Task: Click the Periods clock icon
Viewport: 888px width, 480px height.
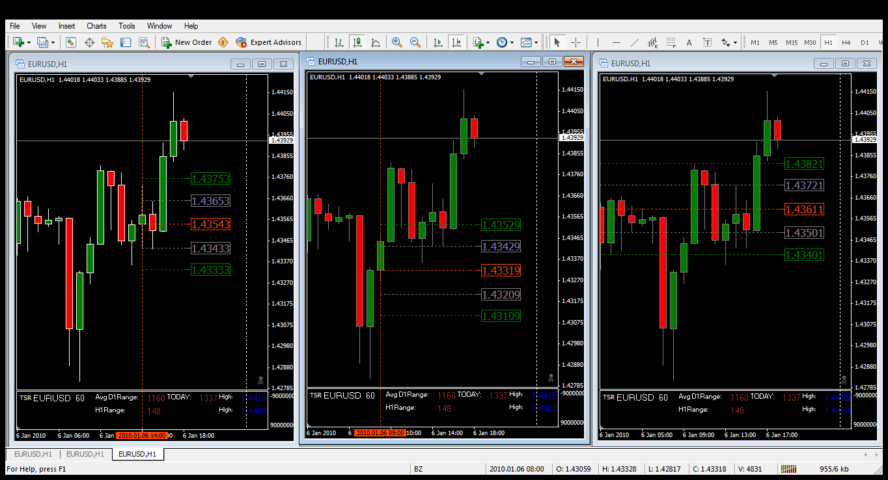Action: click(x=502, y=42)
